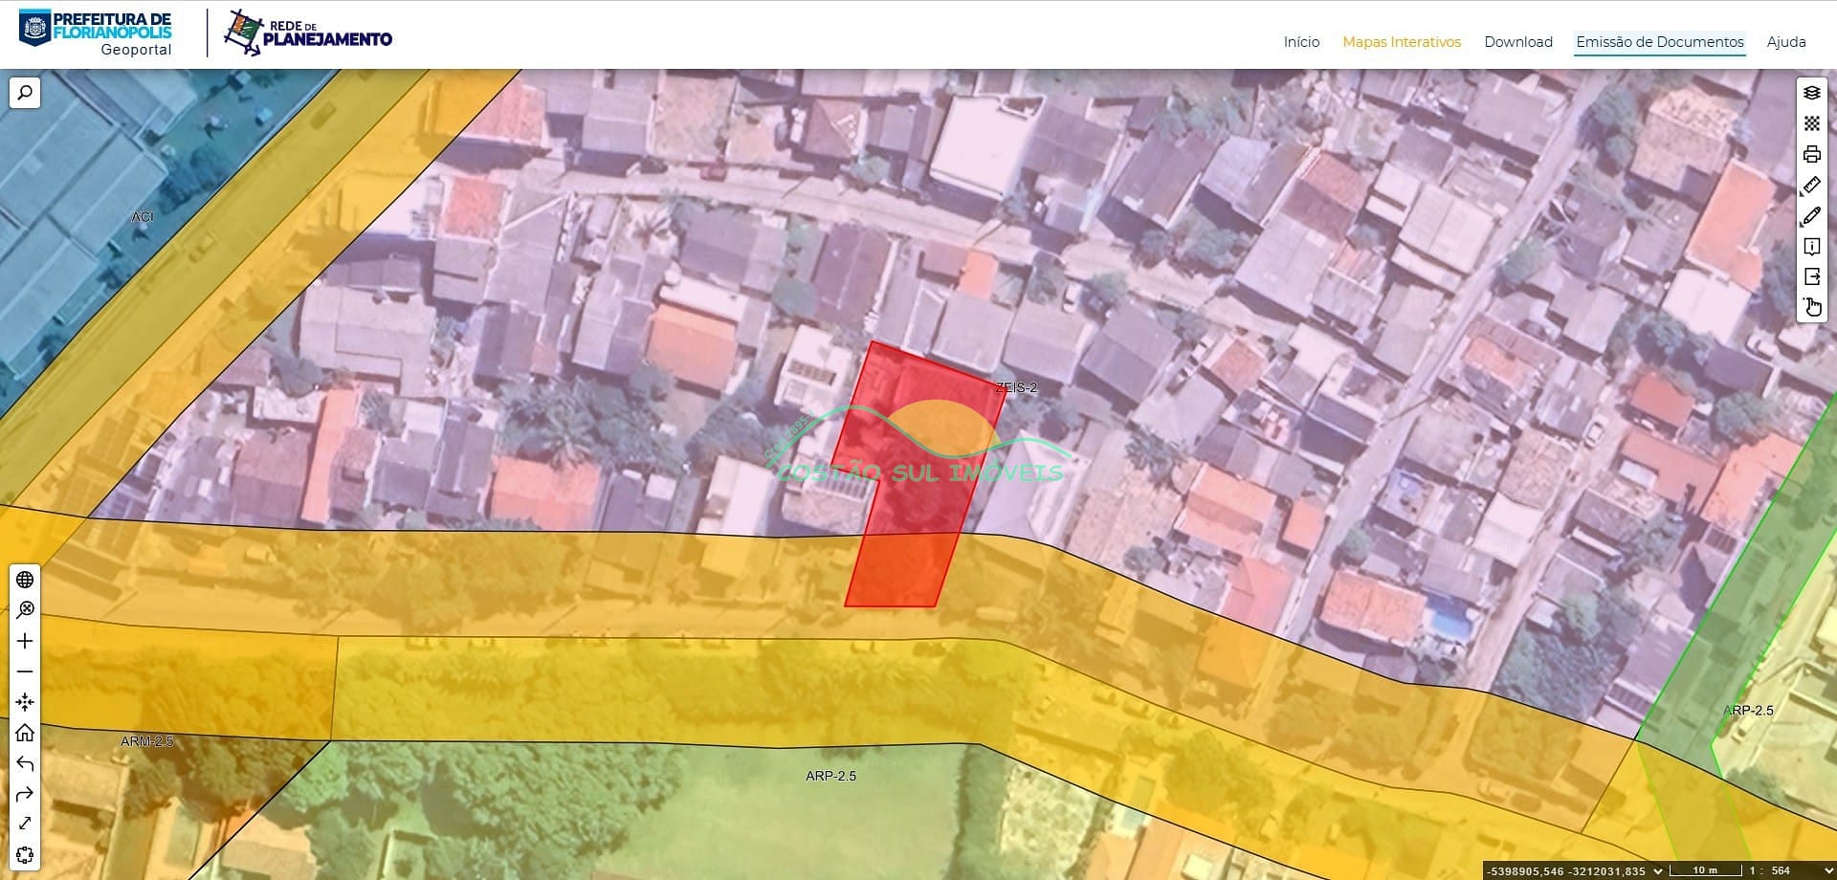Zoom out with the minus button
1837x880 pixels.
(x=25, y=671)
